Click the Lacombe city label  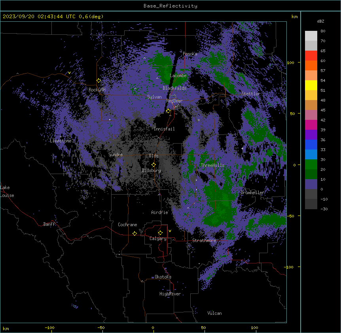pos(178,76)
